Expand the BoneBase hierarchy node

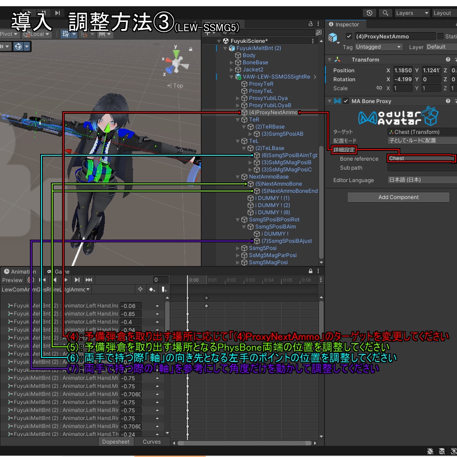point(232,62)
